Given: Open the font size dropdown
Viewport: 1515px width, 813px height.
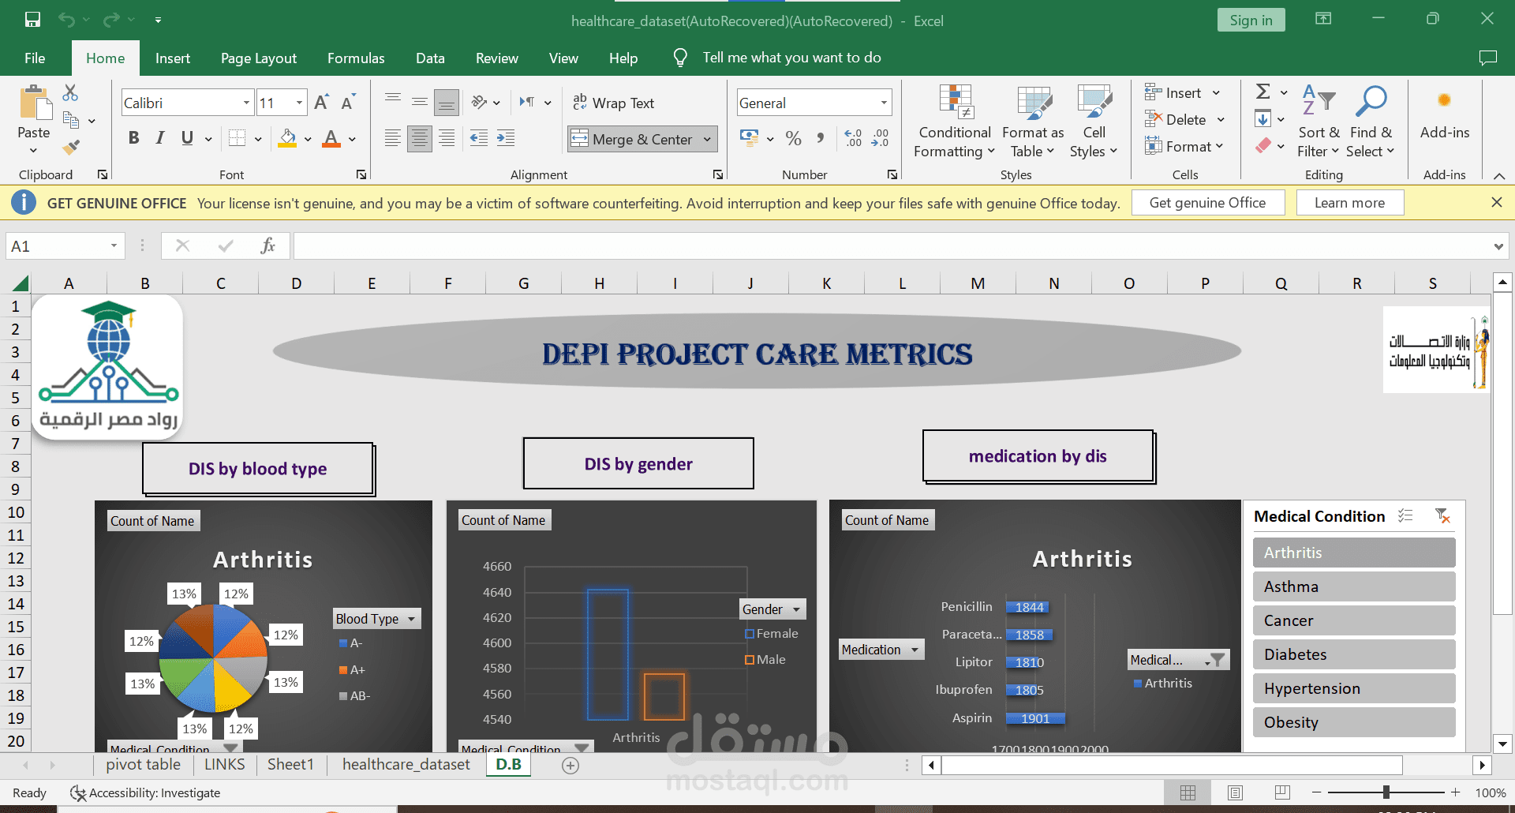Looking at the screenshot, I should coord(299,103).
